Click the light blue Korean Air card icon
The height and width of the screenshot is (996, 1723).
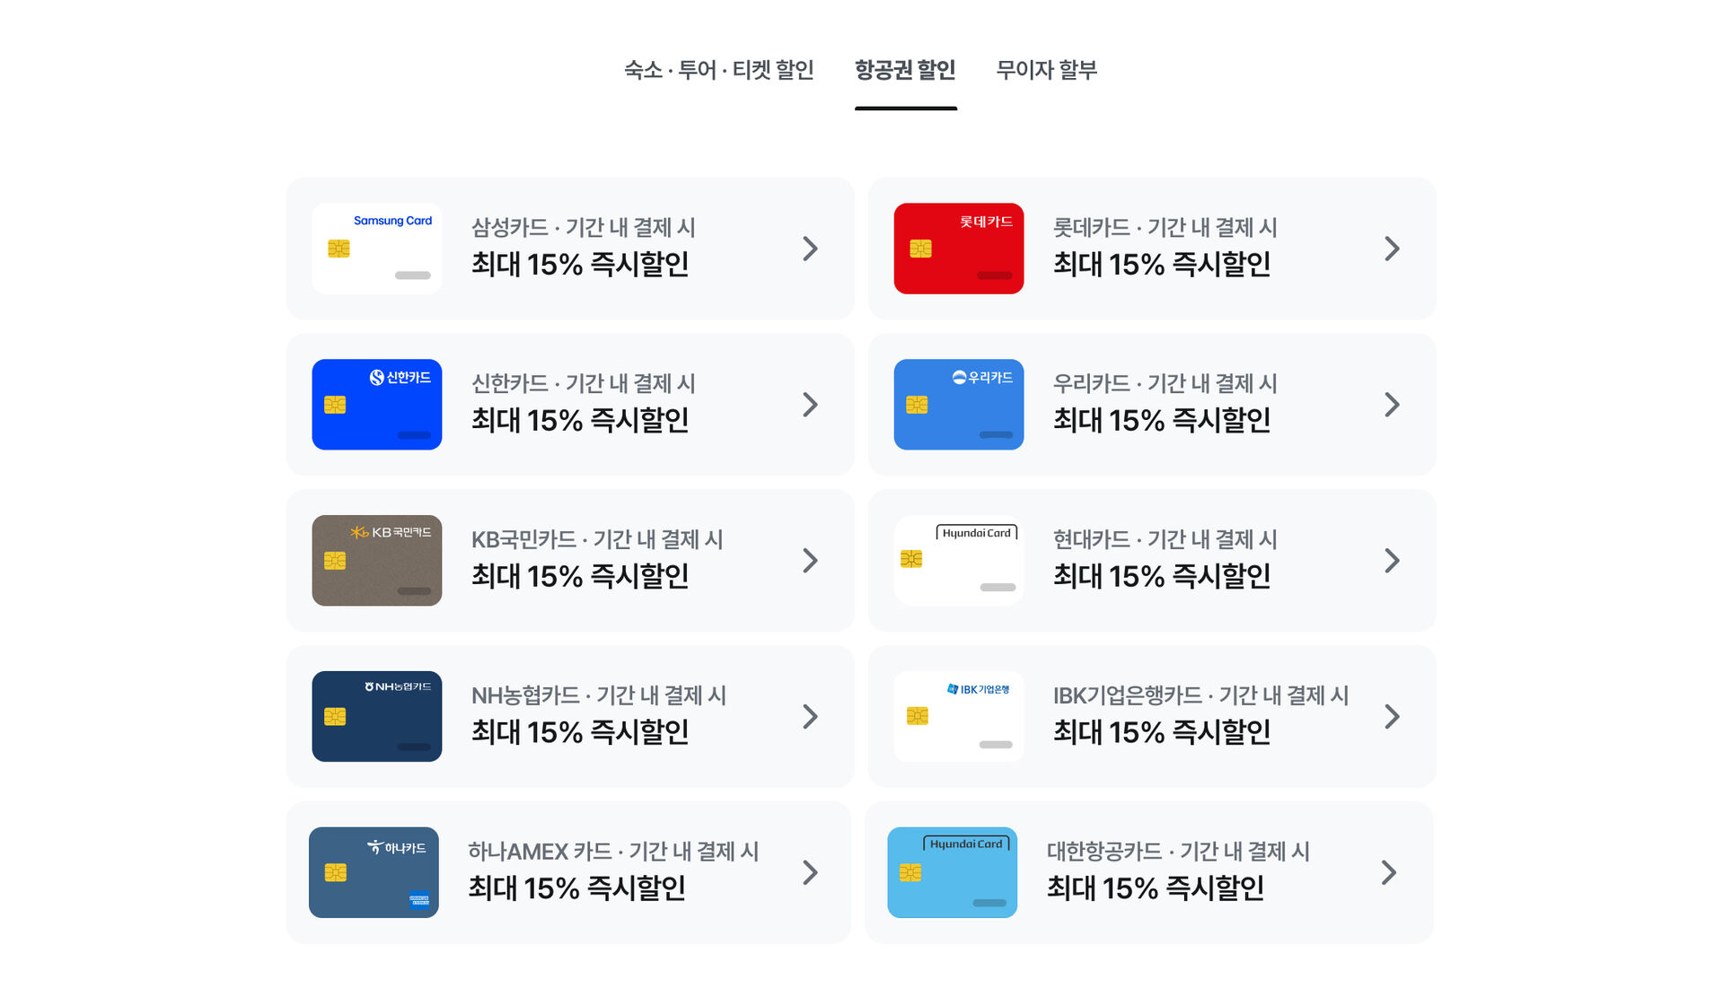click(x=952, y=872)
